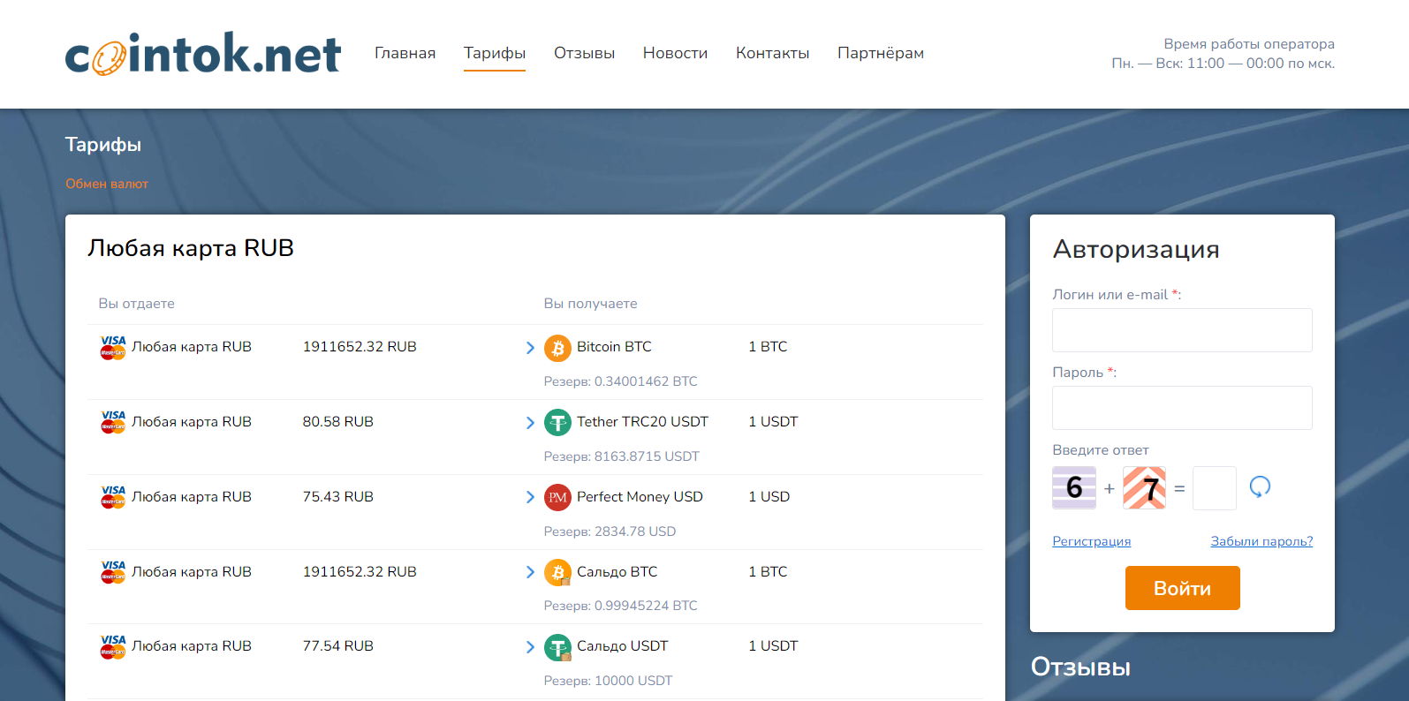
Task: Click the captcha answer input box
Action: (1214, 488)
